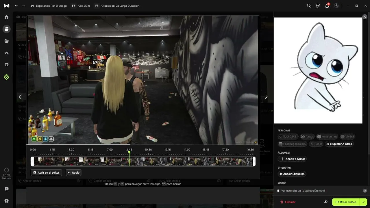The width and height of the screenshot is (370, 208).
Task: Maximize the Medal window
Action: coord(357,6)
